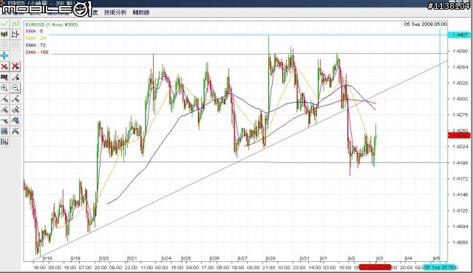Select the fan lines tool icon
Image resolution: width=473 pixels, height=273 pixels.
16,131
